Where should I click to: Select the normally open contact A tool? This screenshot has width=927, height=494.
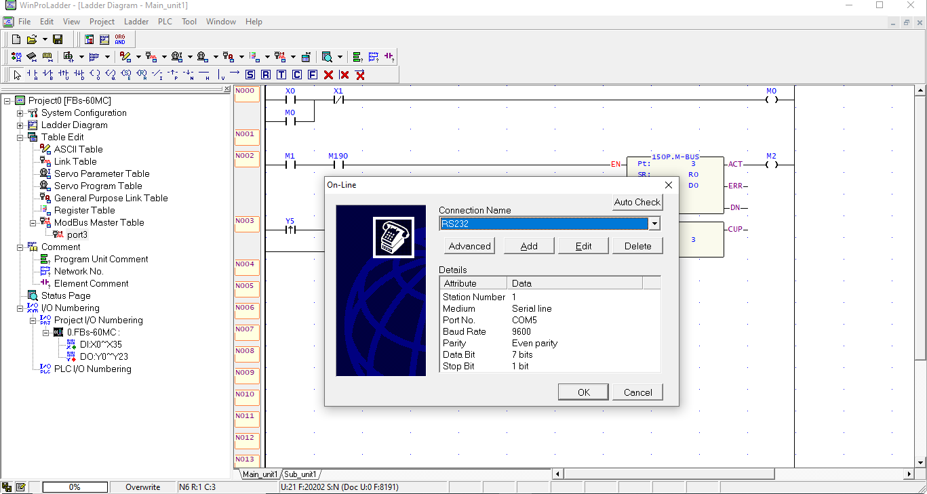pos(32,75)
